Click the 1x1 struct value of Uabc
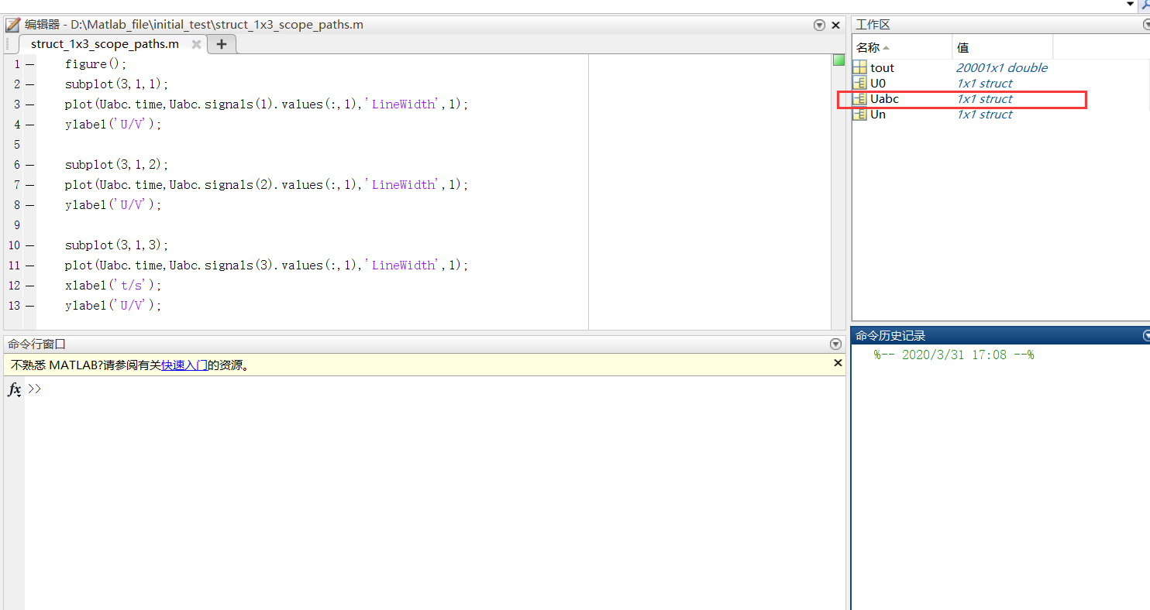 [x=984, y=99]
